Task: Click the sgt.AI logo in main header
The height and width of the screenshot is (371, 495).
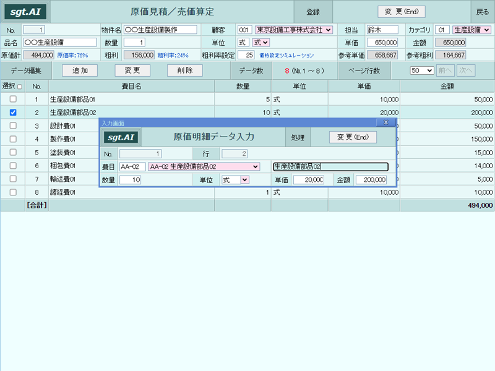Action: [x=25, y=12]
